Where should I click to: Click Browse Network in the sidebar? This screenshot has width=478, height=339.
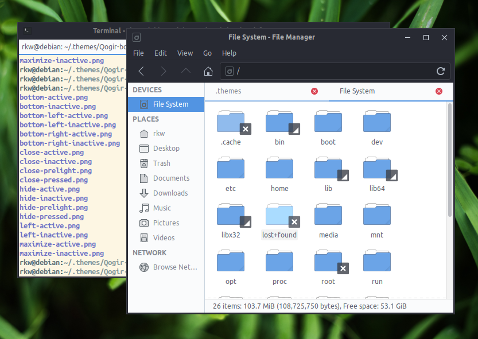[166, 267]
